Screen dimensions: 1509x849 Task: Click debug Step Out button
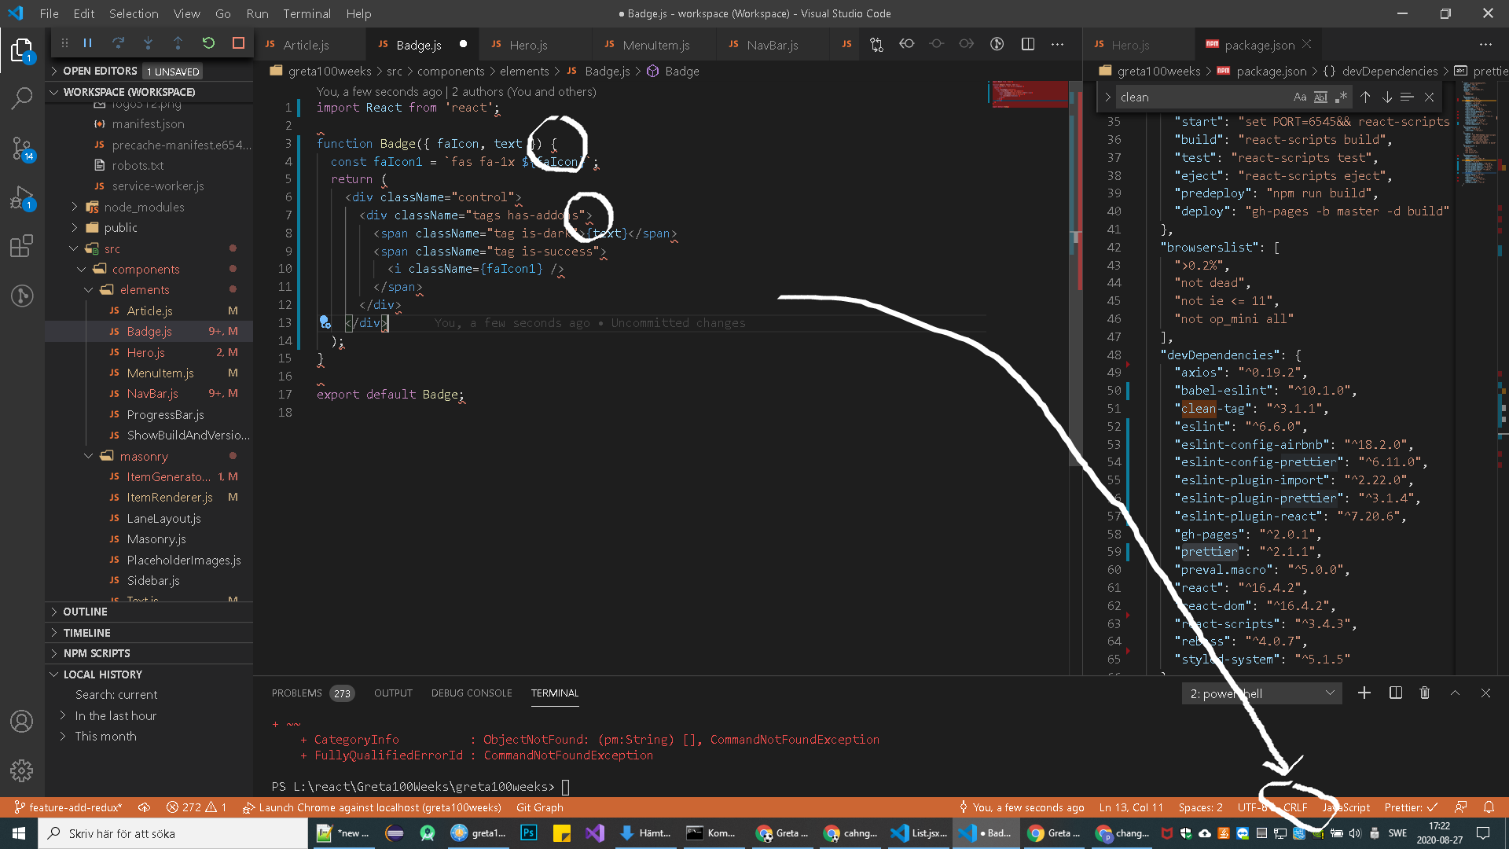point(178,43)
